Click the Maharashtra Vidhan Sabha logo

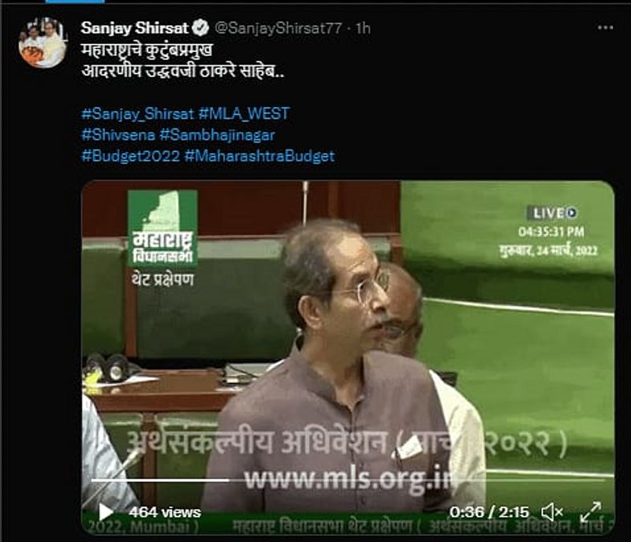[162, 228]
